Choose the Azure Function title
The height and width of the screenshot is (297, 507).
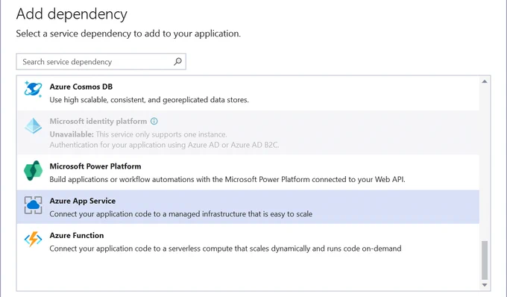pyautogui.click(x=77, y=236)
